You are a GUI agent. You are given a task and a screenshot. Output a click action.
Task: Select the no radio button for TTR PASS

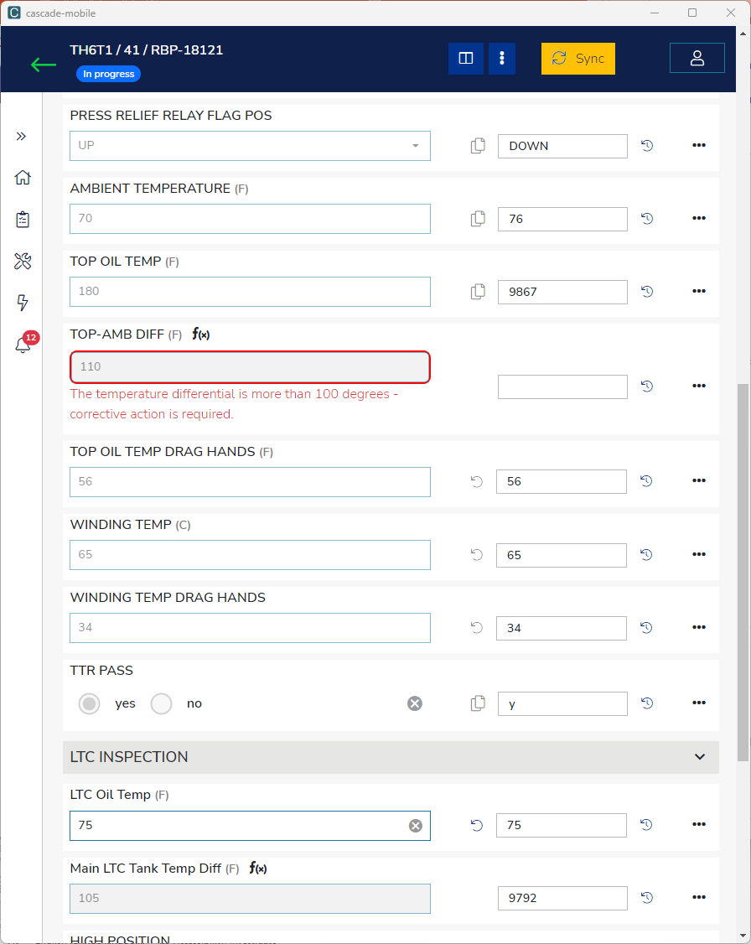tap(161, 703)
